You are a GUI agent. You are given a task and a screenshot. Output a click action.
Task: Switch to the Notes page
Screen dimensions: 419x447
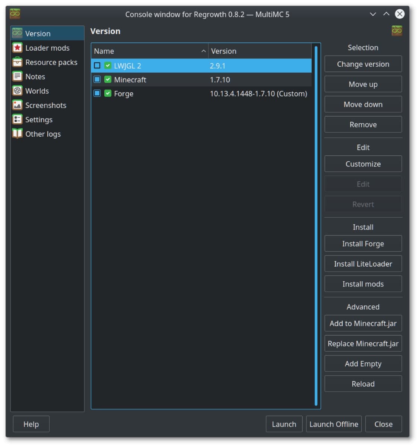coord(47,76)
